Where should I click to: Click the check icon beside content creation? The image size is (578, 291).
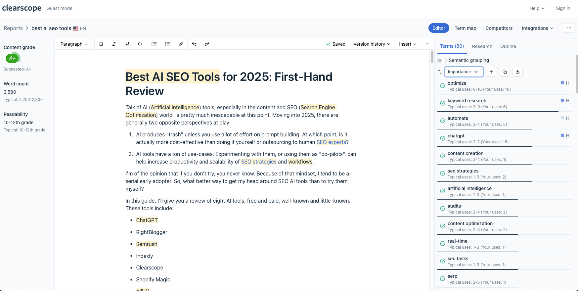pos(443,156)
